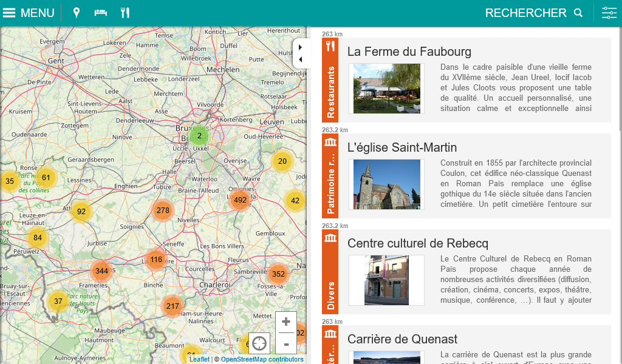
Task: Open the RECHERCHER search
Action: (534, 13)
